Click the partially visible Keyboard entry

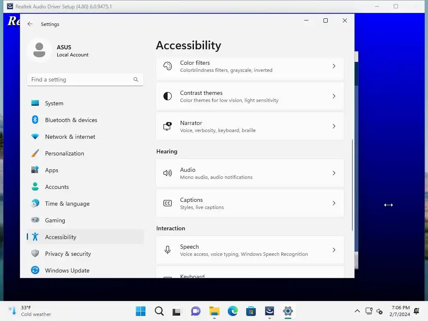(x=250, y=272)
